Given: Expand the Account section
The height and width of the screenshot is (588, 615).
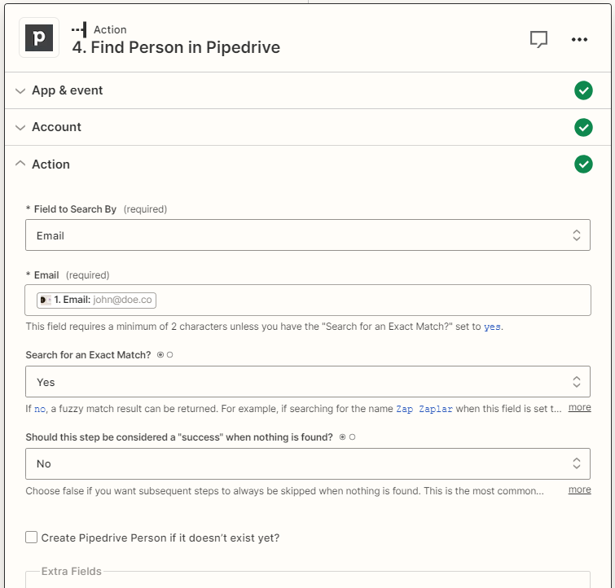Looking at the screenshot, I should (x=56, y=127).
